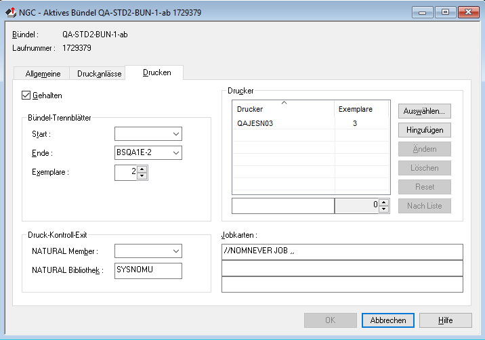Open Hilfe for this dialog
Viewport: 485px width, 340px height.
coord(445,320)
